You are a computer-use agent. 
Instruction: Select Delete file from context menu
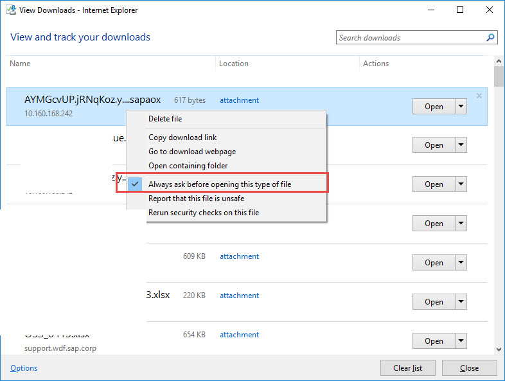(165, 119)
